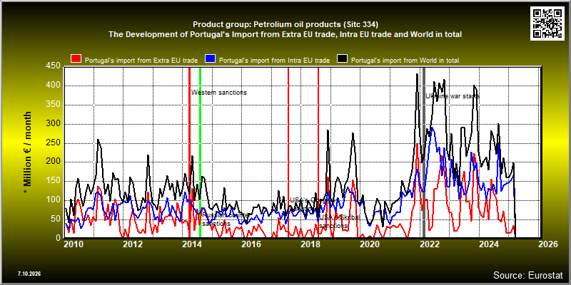Click the date stamp '7.10.2026'

click(29, 274)
